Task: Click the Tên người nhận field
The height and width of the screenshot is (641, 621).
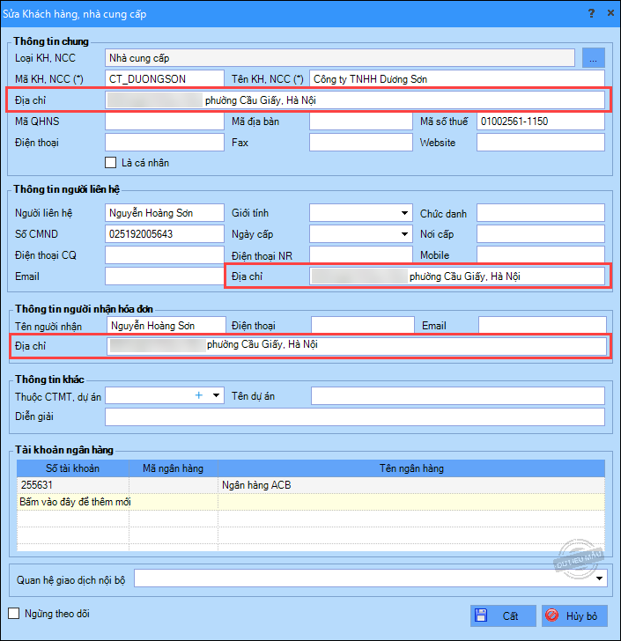Action: (x=166, y=326)
